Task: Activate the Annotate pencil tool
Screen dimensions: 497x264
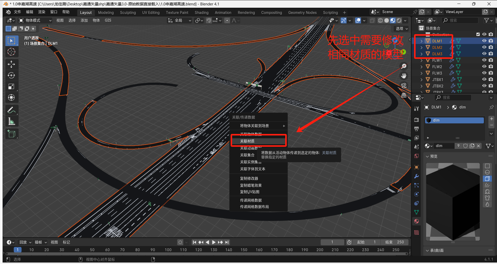Action: click(x=11, y=110)
